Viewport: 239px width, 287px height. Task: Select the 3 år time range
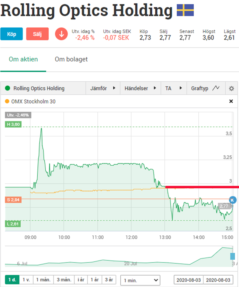point(109,280)
